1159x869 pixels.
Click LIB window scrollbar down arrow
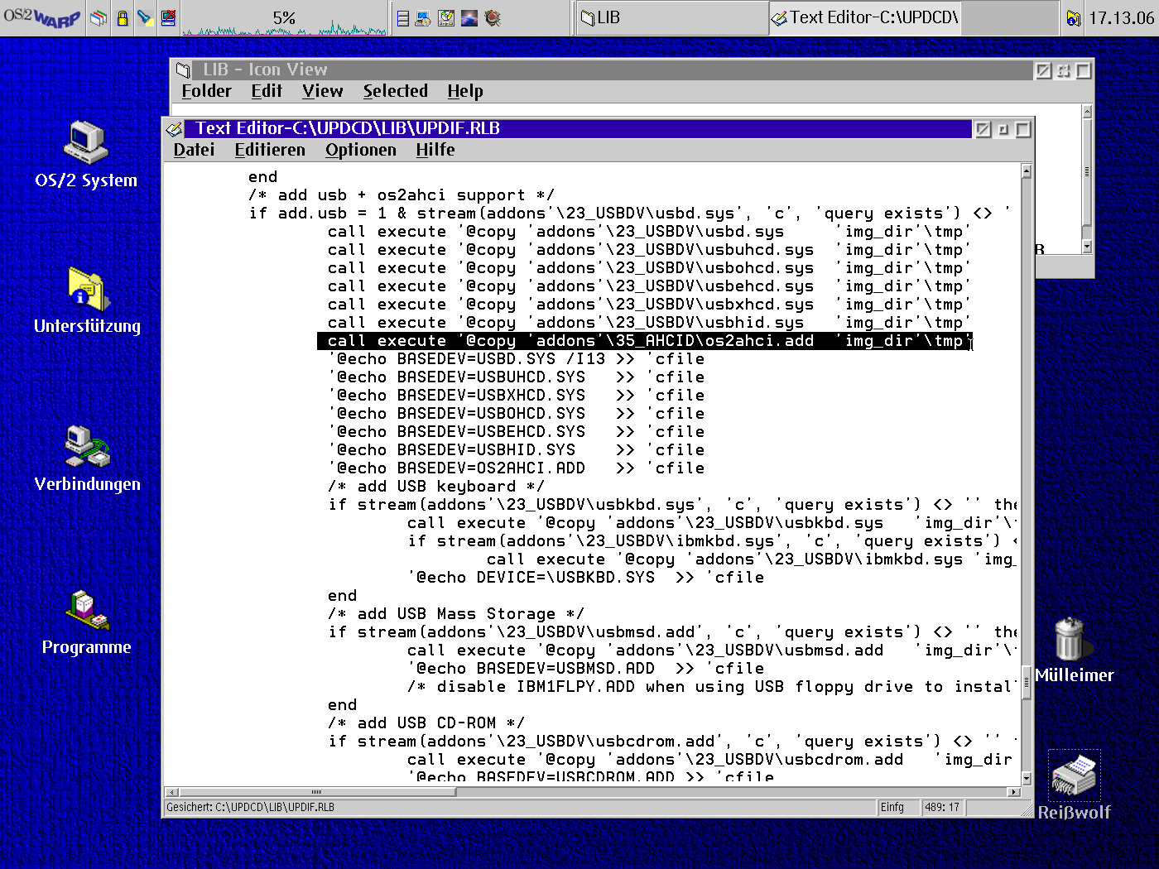pos(1087,247)
